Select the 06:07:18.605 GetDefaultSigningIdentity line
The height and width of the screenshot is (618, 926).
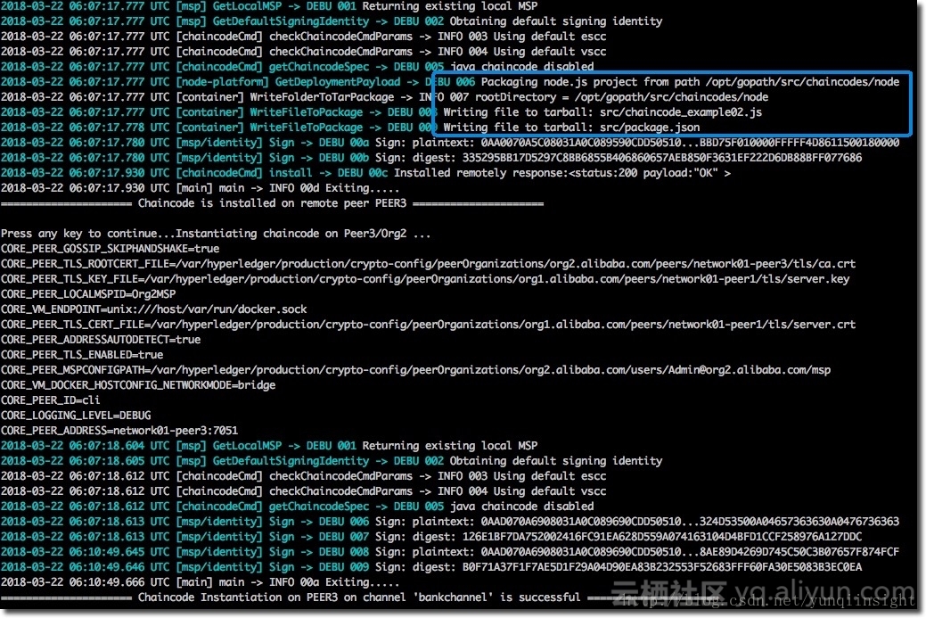[x=332, y=461]
